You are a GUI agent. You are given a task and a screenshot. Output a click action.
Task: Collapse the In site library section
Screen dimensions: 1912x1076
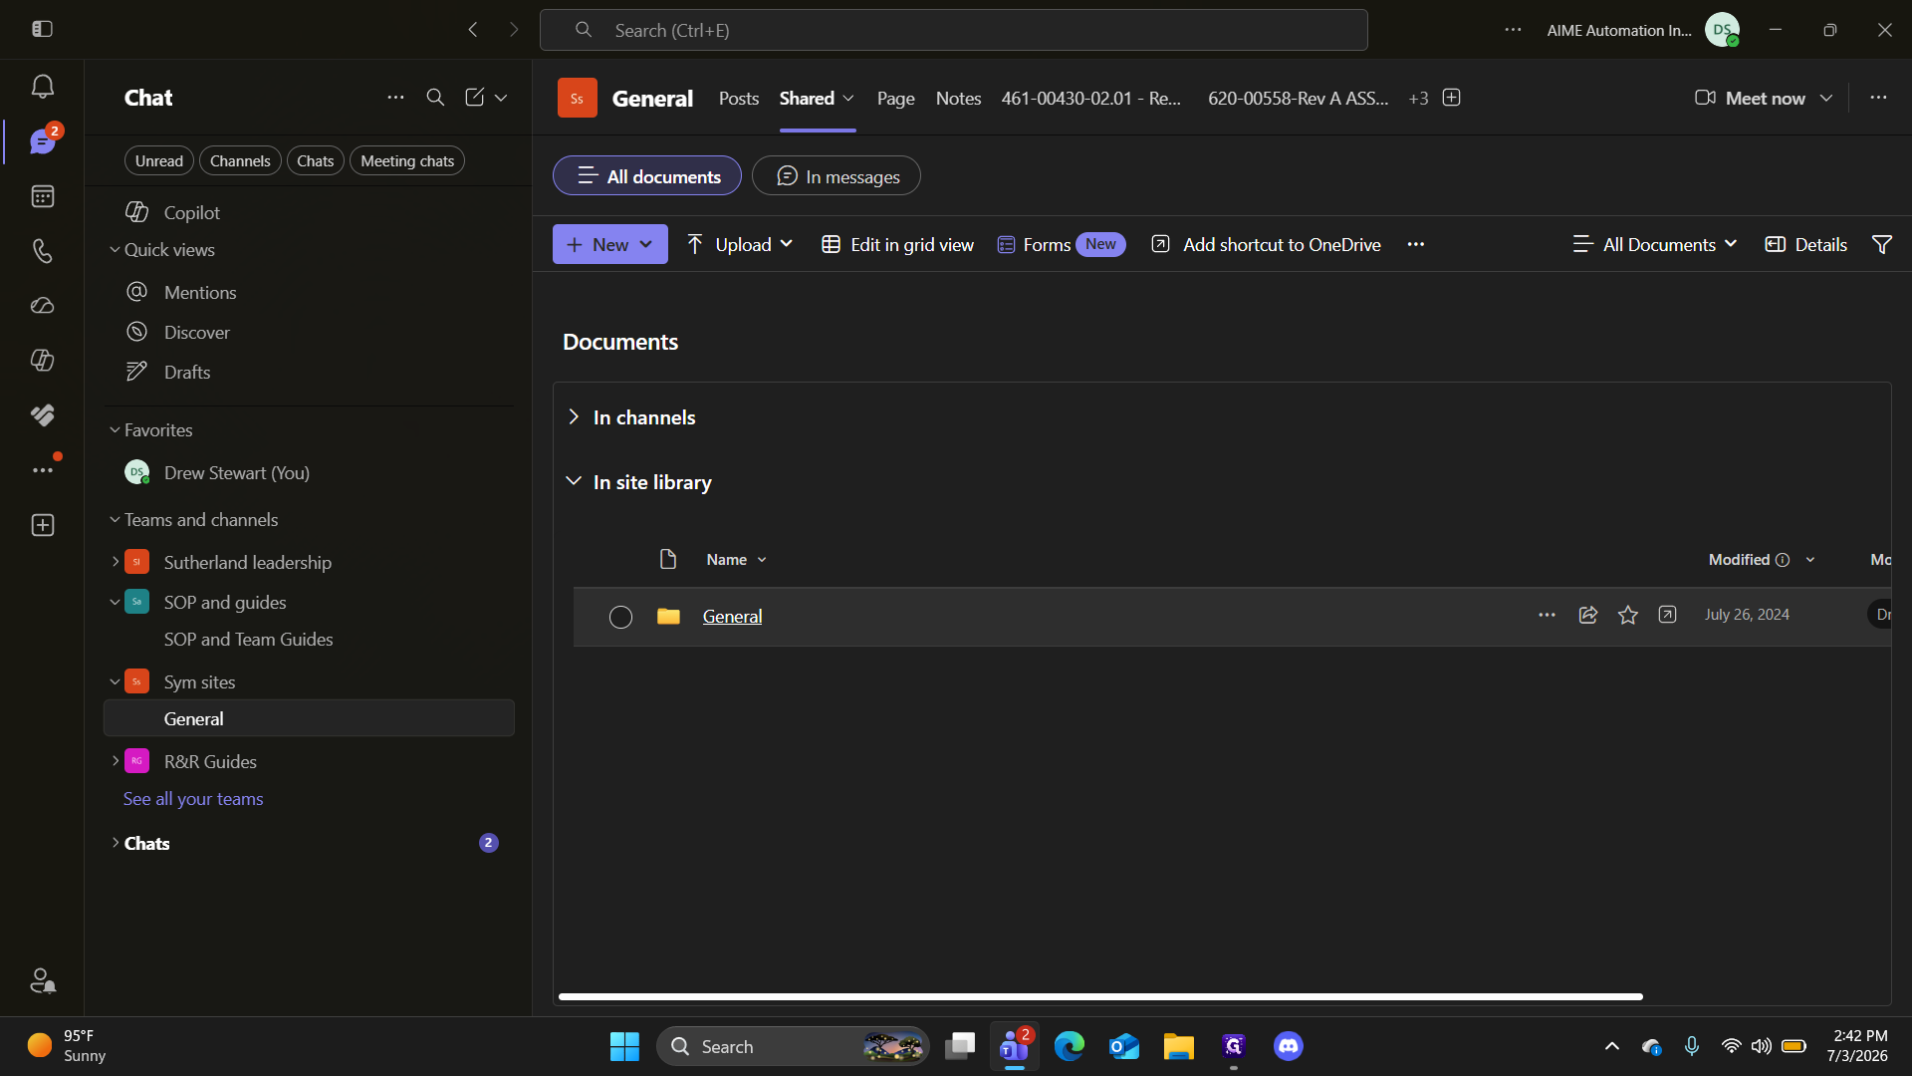click(574, 481)
